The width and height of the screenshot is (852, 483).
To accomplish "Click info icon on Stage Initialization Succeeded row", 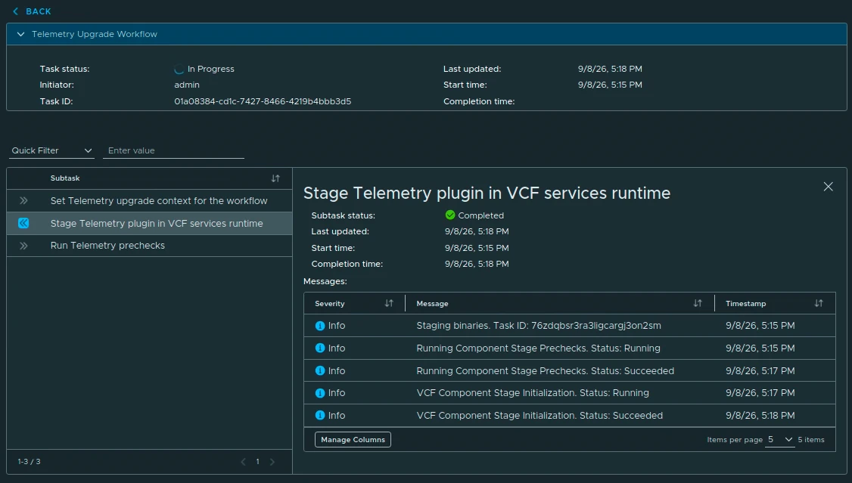I will click(x=320, y=415).
